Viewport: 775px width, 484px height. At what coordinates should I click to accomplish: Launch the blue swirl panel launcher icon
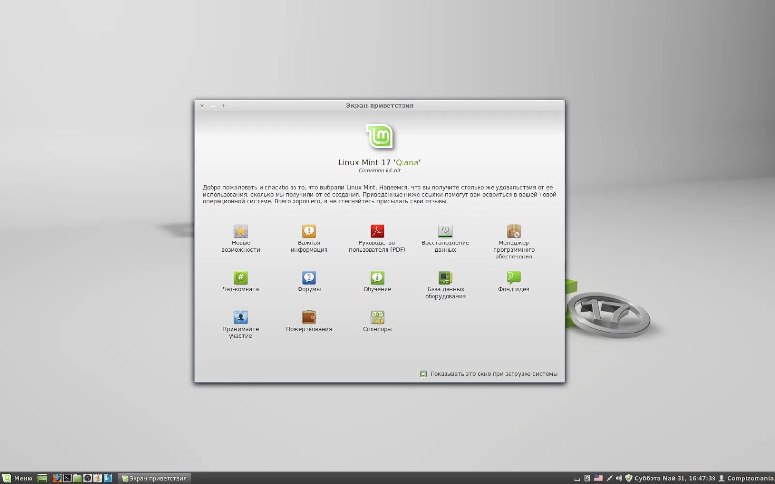tap(108, 478)
